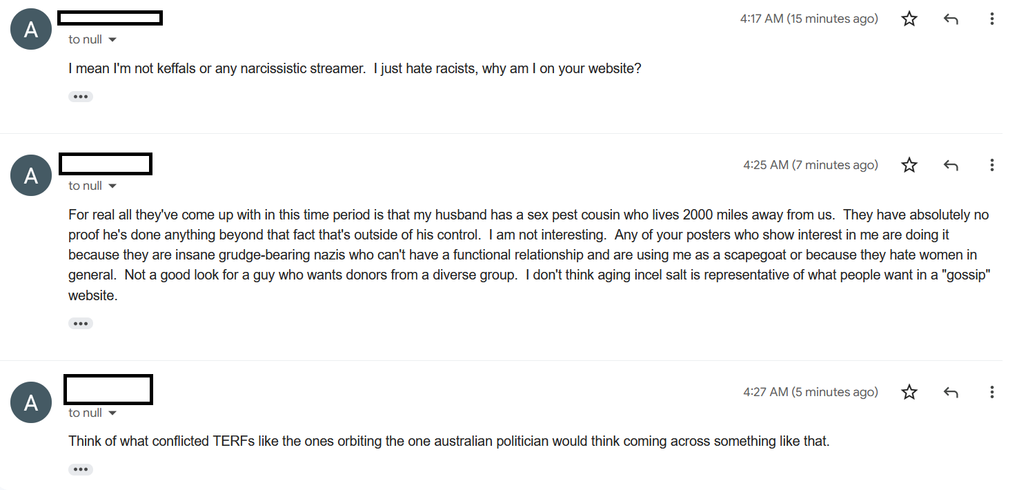Expand recipient details on first email
Viewport: 1017px width, 490px height.
(112, 40)
